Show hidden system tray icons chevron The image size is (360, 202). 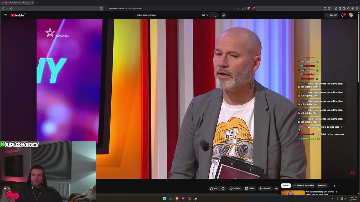(333, 199)
